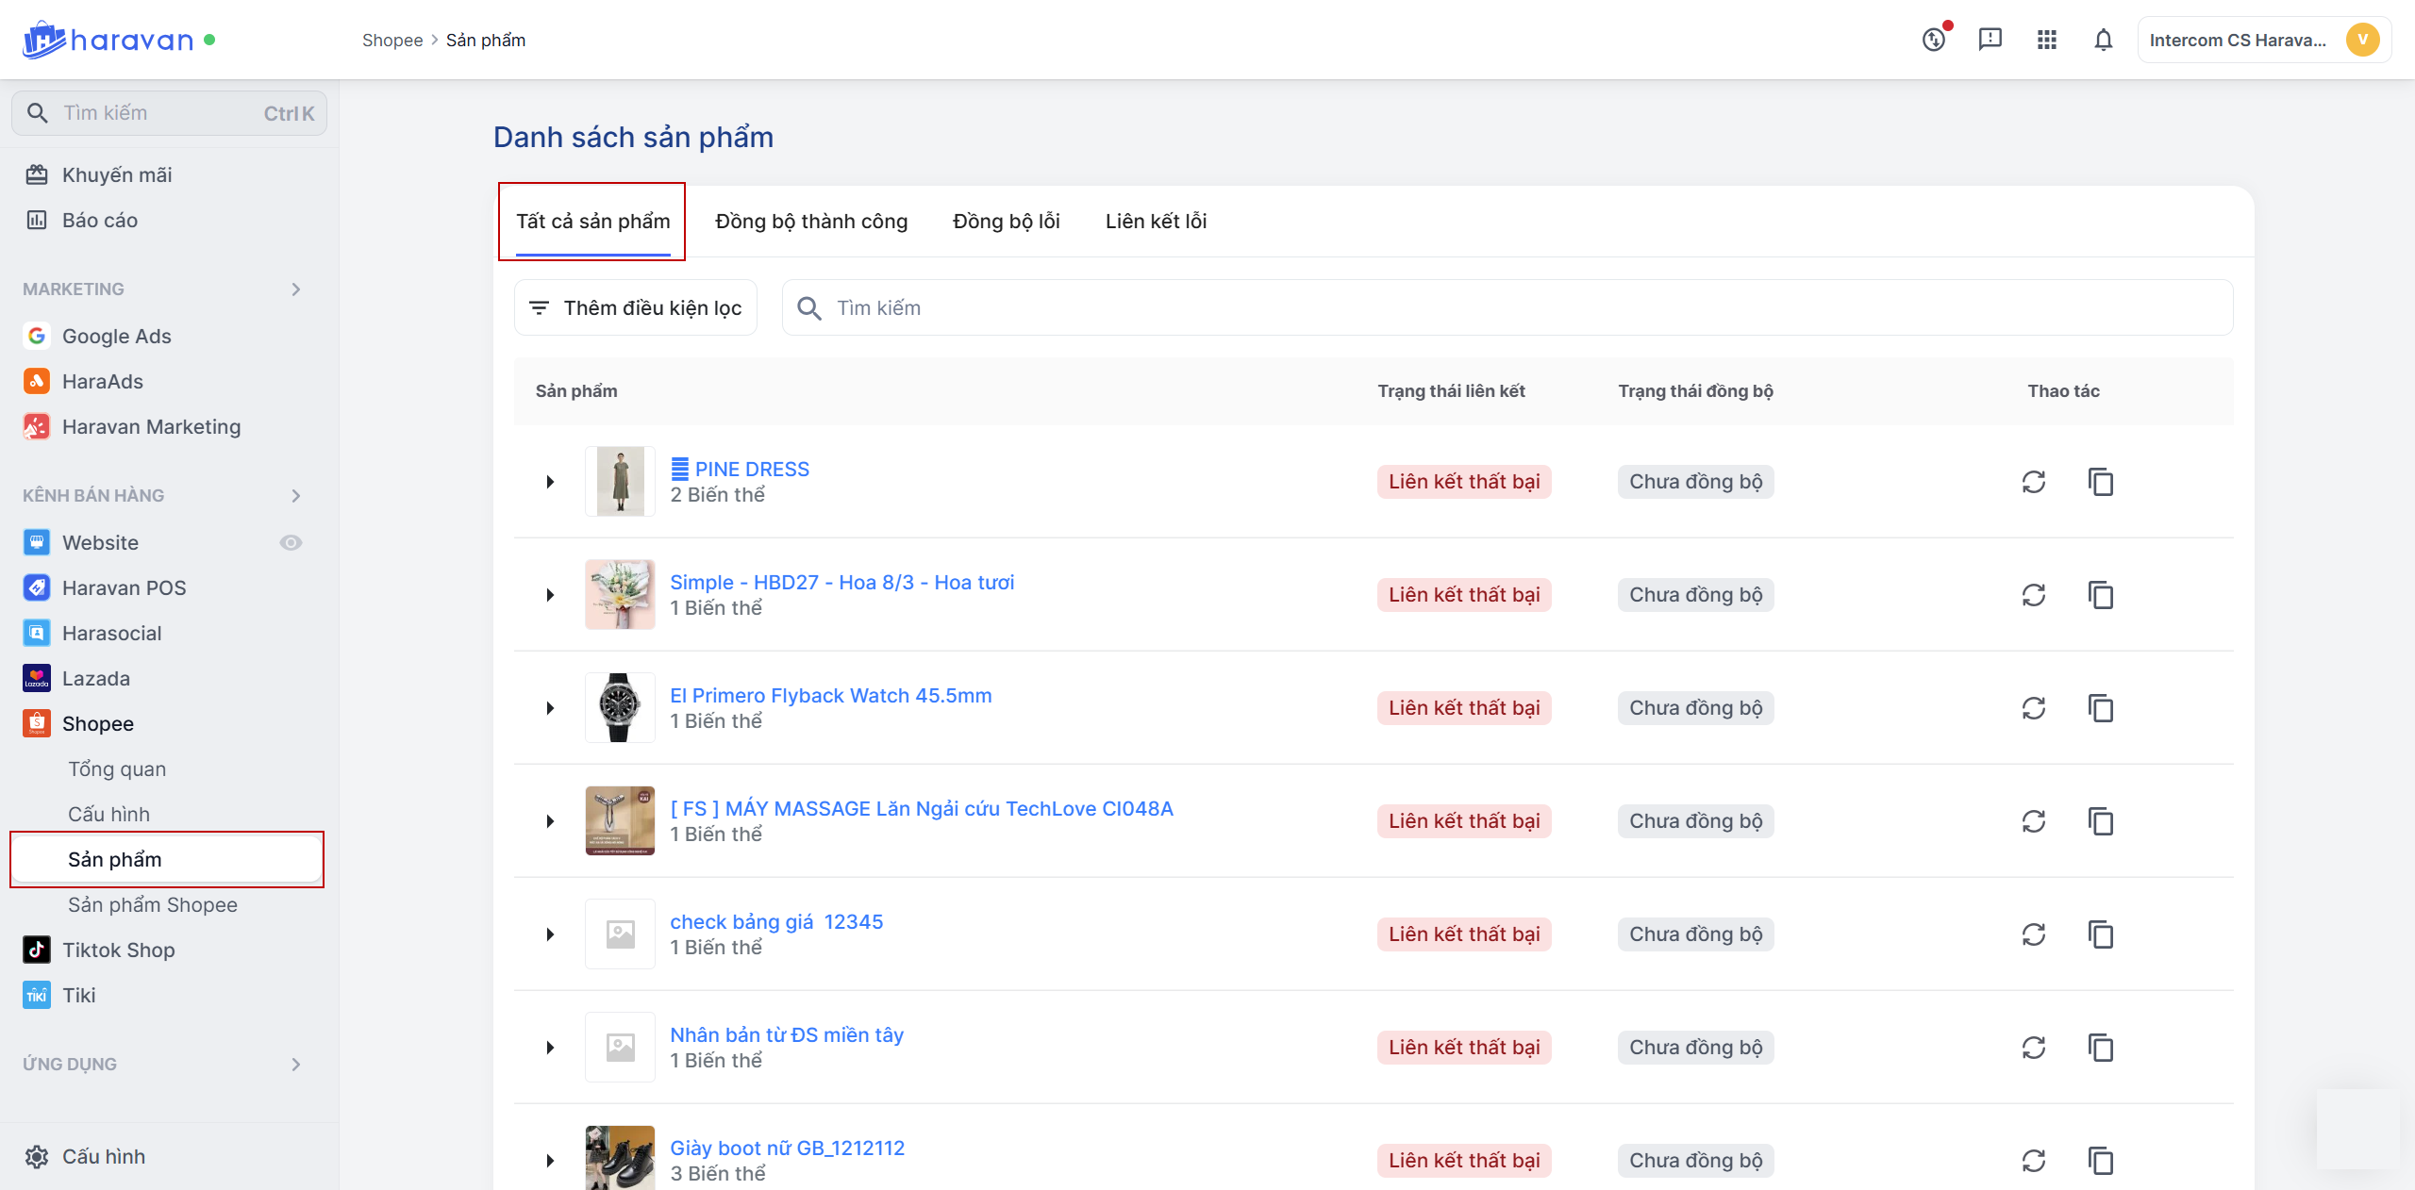Open Tiktok Shop sales channel
Viewport: 2415px width, 1190px height.
click(x=118, y=950)
